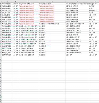This screenshot has height=103, width=99.
Task: Select the 'NFT Buy/Removal' header cell
Action: [77, 4]
